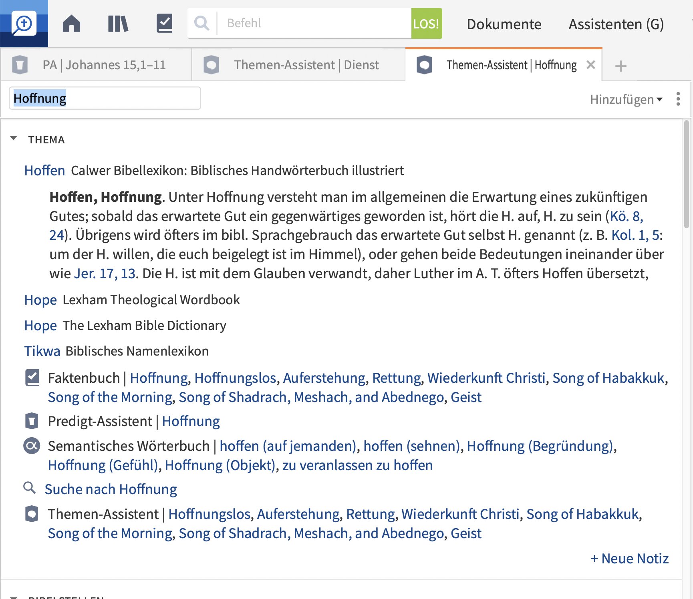Open semantic entry hoffen (sehnen)

pos(412,446)
